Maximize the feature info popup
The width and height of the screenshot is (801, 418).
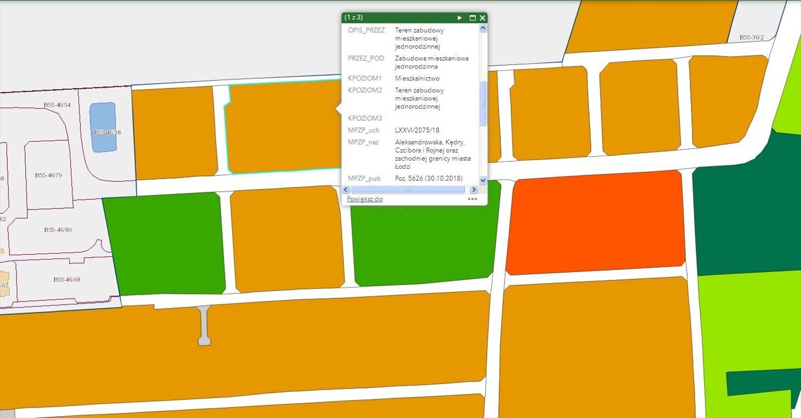coord(472,18)
